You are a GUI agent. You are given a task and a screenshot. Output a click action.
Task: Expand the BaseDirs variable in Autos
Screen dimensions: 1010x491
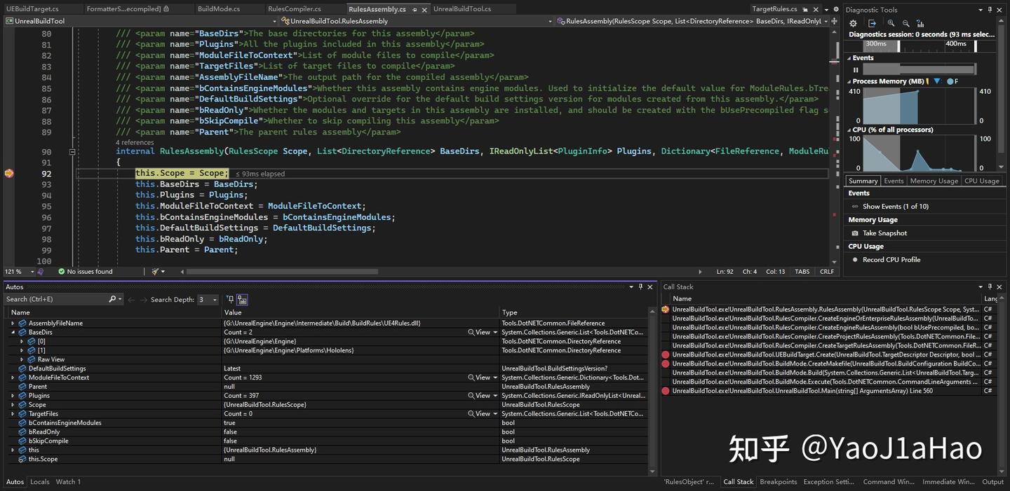pyautogui.click(x=13, y=332)
